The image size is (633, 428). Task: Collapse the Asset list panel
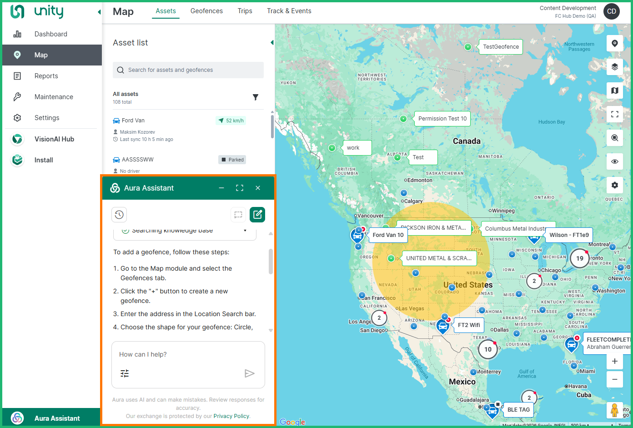point(272,43)
